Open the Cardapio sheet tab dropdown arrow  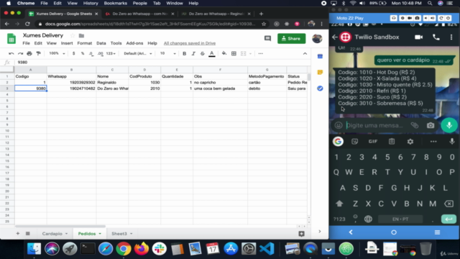[67, 234]
